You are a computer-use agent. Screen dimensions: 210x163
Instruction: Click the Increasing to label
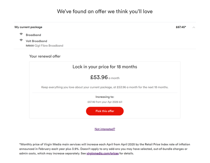point(105,97)
